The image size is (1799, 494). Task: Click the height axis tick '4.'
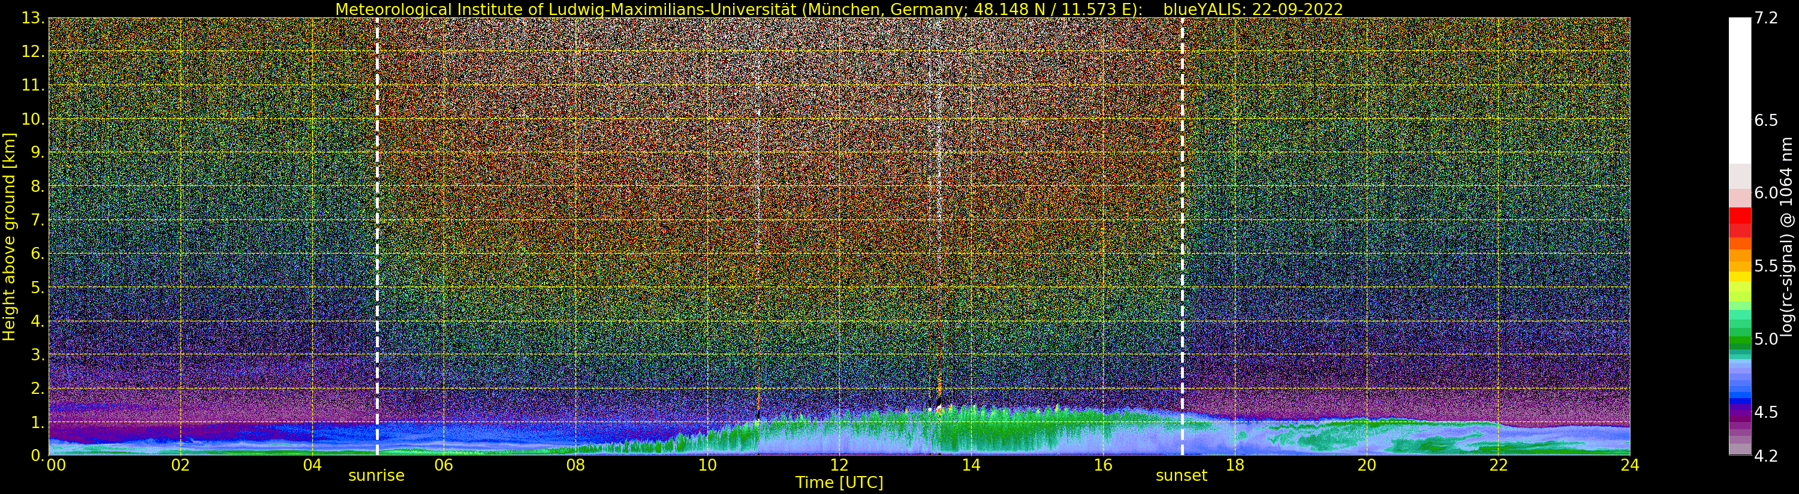click(x=38, y=321)
